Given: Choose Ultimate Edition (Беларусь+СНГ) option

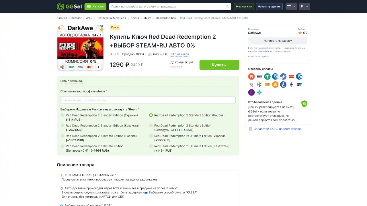Looking at the screenshot, I should (x=63, y=146).
